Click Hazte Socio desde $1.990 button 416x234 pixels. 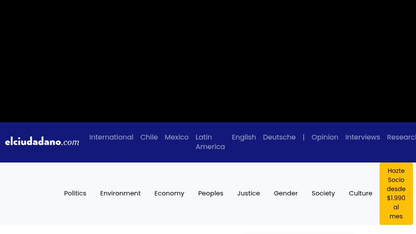(396, 194)
